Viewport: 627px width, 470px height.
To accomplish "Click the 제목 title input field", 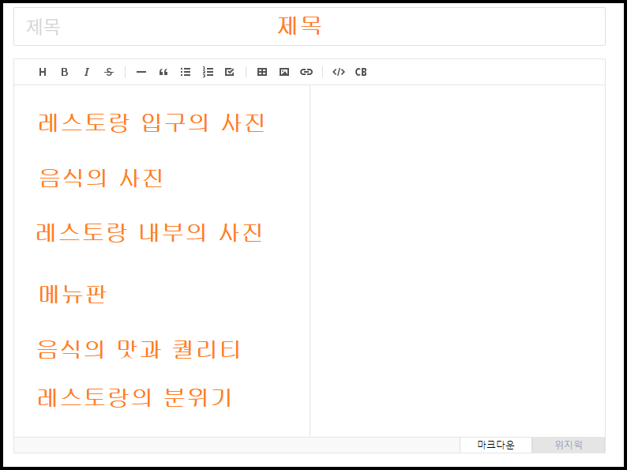I will (x=310, y=26).
